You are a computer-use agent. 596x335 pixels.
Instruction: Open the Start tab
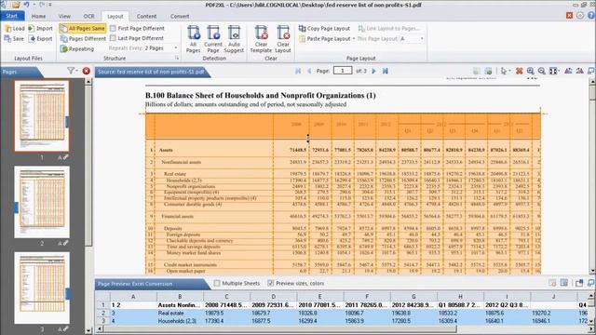click(x=12, y=16)
